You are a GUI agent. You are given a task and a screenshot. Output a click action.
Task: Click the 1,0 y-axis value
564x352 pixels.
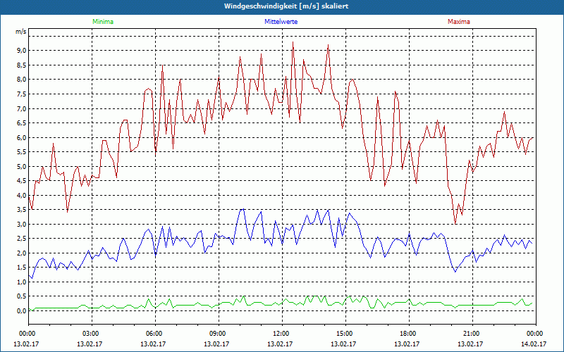pyautogui.click(x=22, y=282)
